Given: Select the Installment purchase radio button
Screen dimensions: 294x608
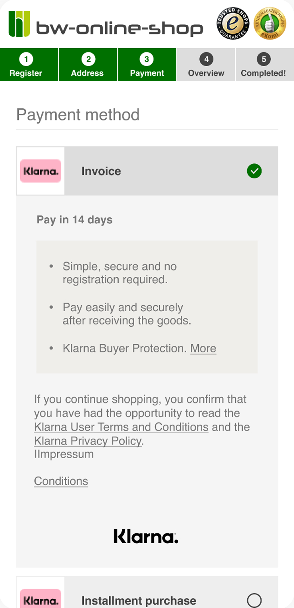Looking at the screenshot, I should coord(254,600).
